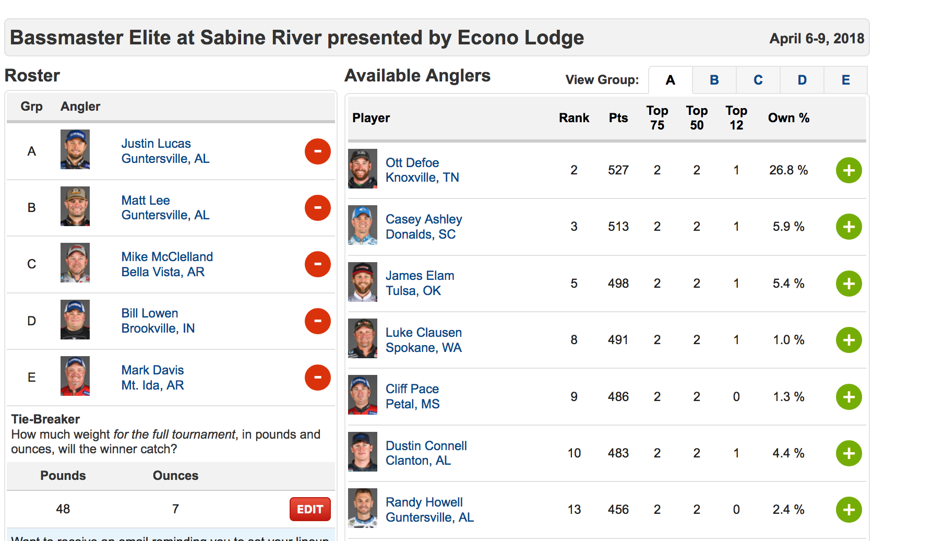Open James Elam's angler profile link
932x541 pixels.
(420, 276)
